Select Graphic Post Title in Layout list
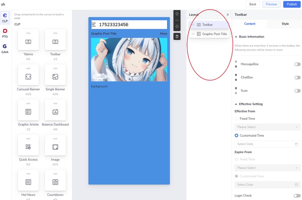 [x=212, y=34]
